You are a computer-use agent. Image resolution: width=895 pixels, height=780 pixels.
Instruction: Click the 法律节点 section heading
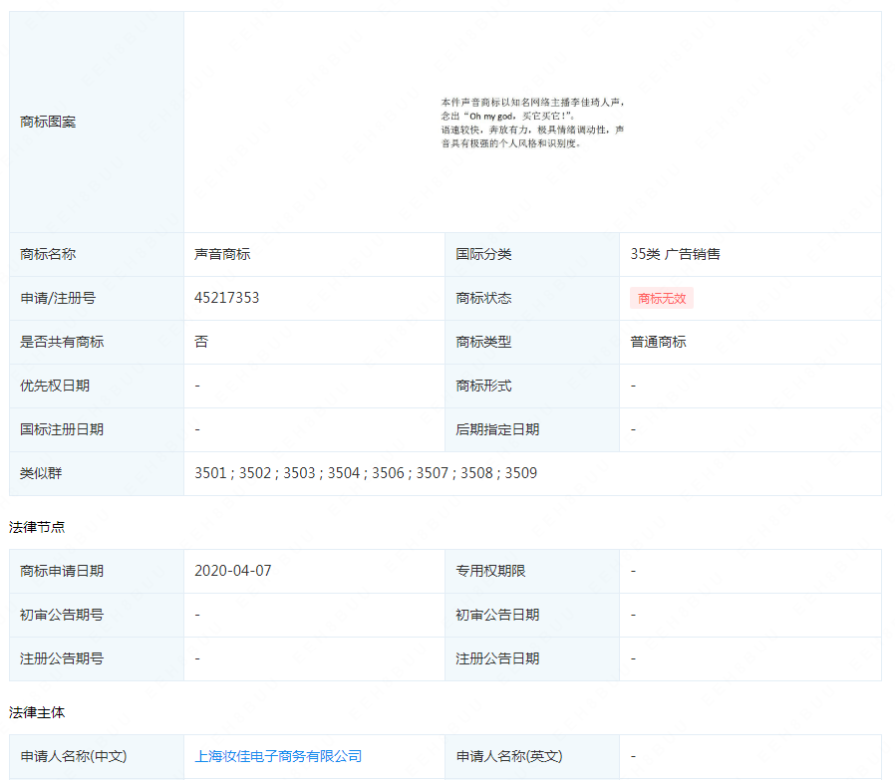[38, 526]
